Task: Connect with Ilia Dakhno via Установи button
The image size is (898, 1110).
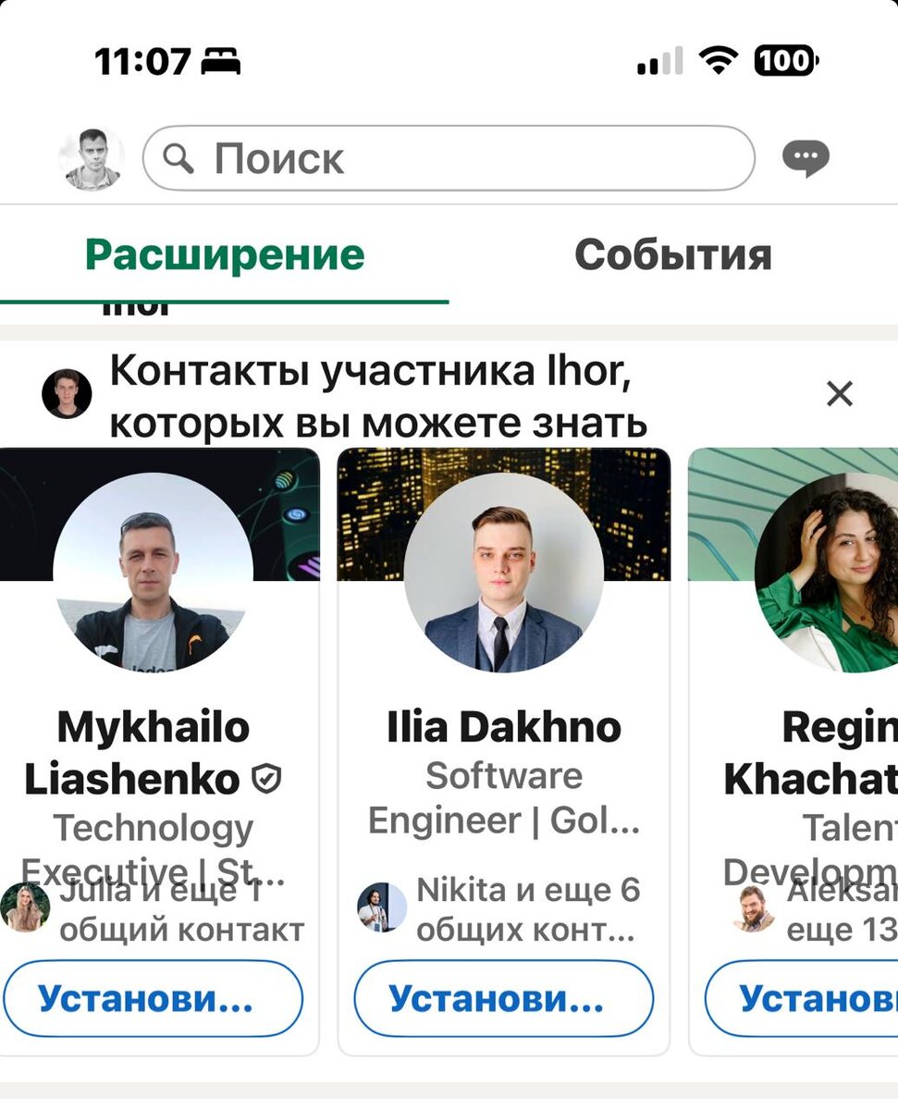Action: (x=504, y=998)
